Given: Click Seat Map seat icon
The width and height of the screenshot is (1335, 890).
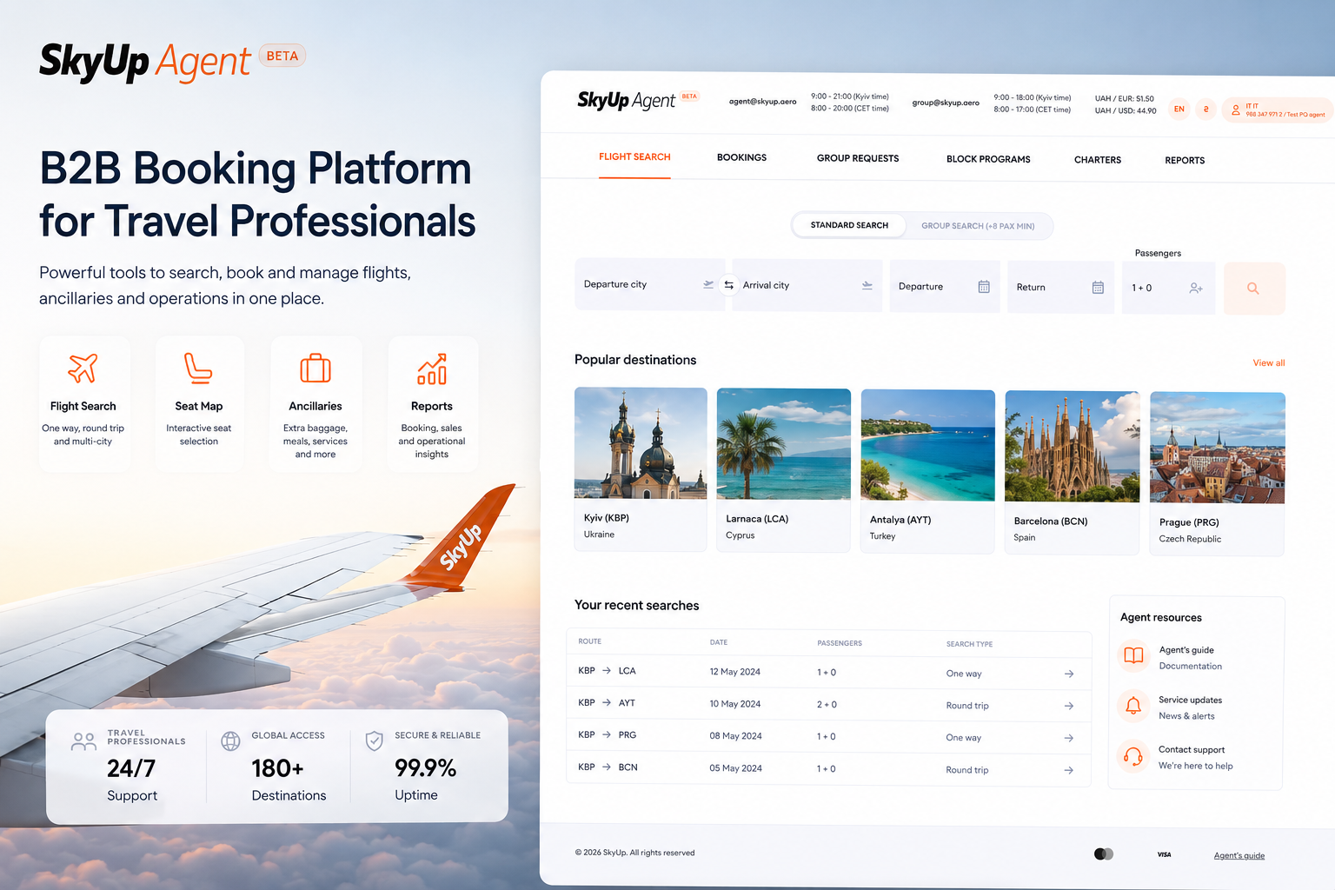Looking at the screenshot, I should (198, 369).
